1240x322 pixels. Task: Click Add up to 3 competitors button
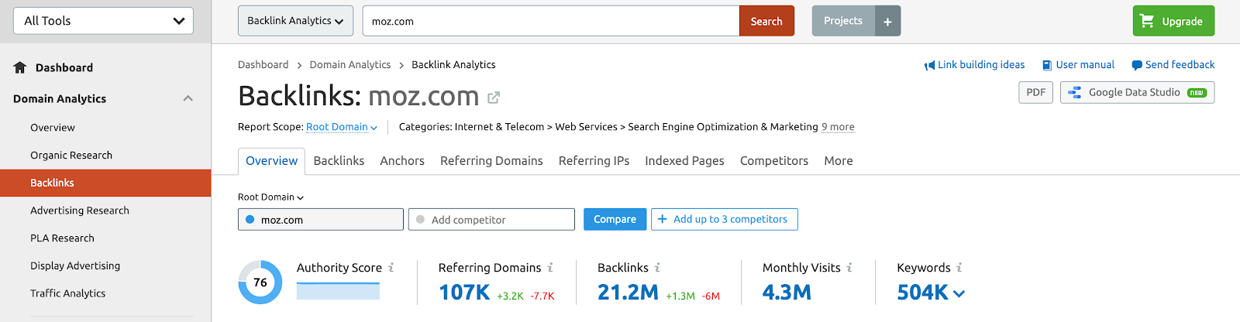click(724, 219)
